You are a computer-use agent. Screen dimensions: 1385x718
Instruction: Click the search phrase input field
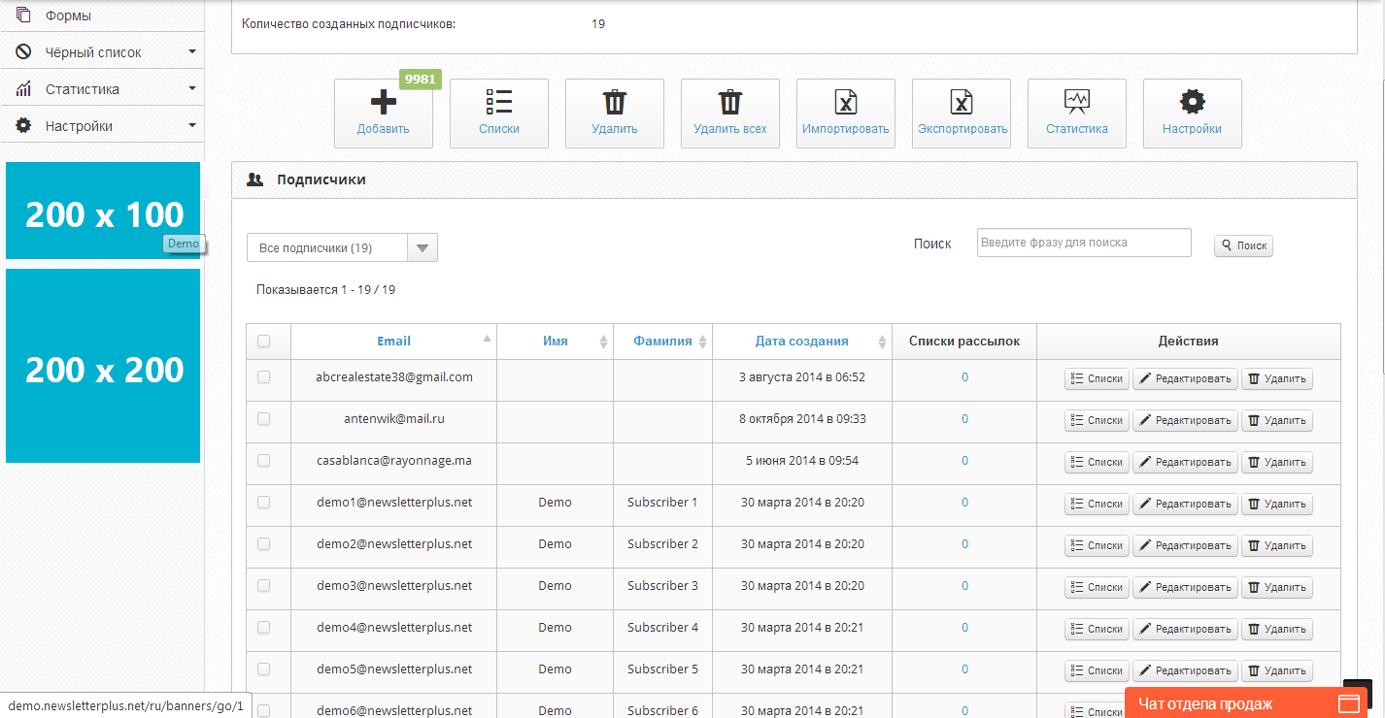pos(1083,243)
